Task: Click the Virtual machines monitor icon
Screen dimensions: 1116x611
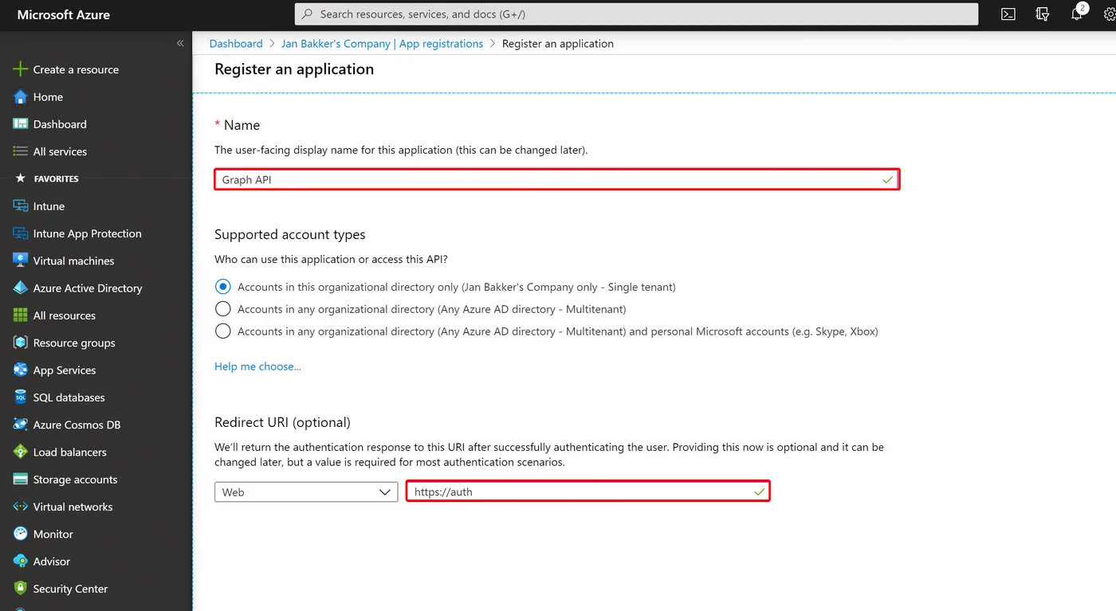Action: [20, 260]
